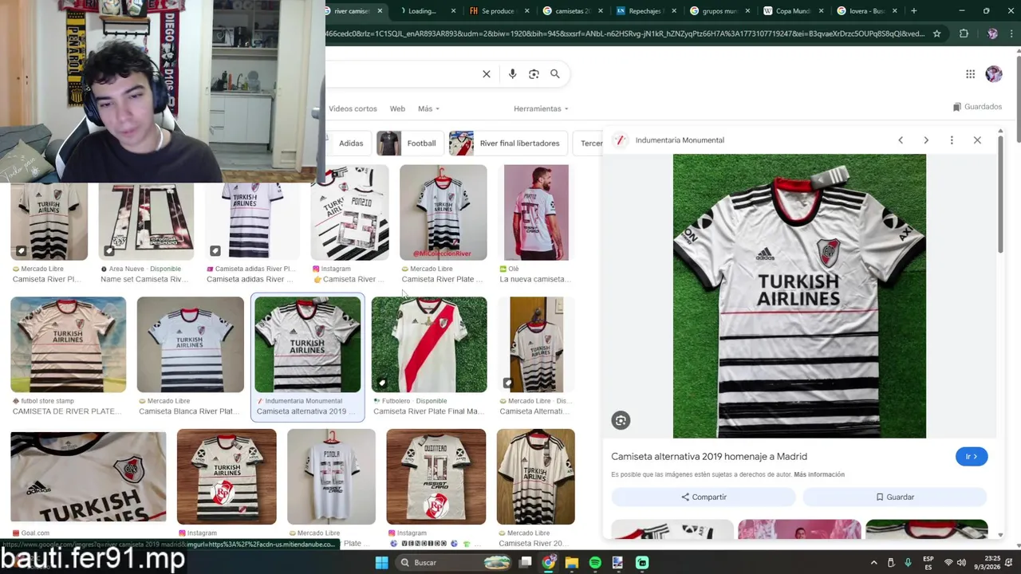Screen dimensions: 1021x574
Task: Click the Windows taskbar 'Buscar' search box
Action: tap(453, 563)
